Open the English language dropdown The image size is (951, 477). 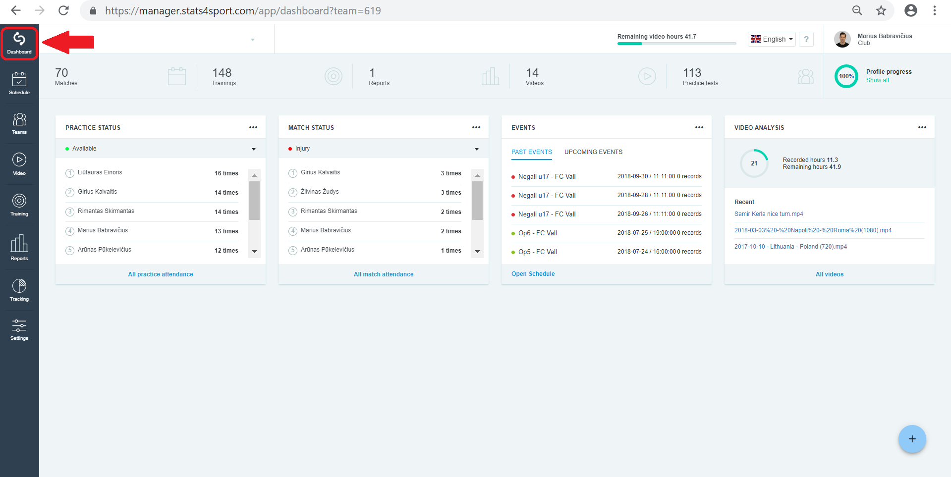tap(772, 39)
